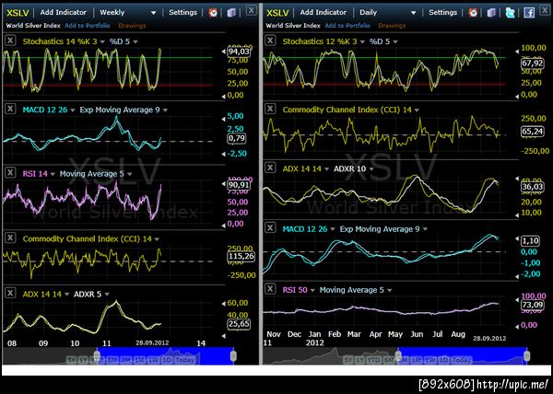Select the YTD range in the Daily chart
Viewport: 553px width, 394px height.
(x=374, y=360)
